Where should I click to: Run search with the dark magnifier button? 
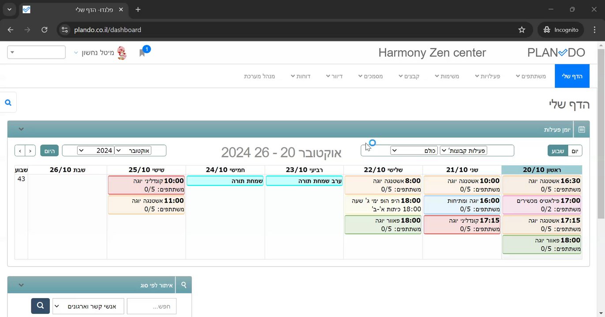[40, 305]
